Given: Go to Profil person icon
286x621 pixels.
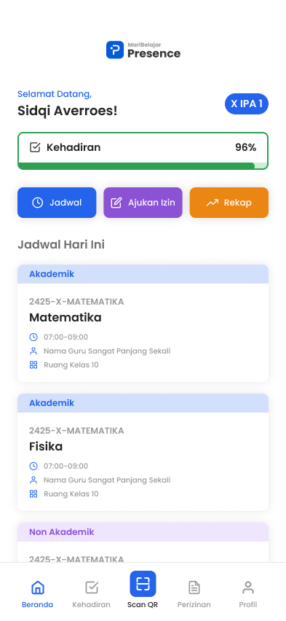Looking at the screenshot, I should pos(248,587).
